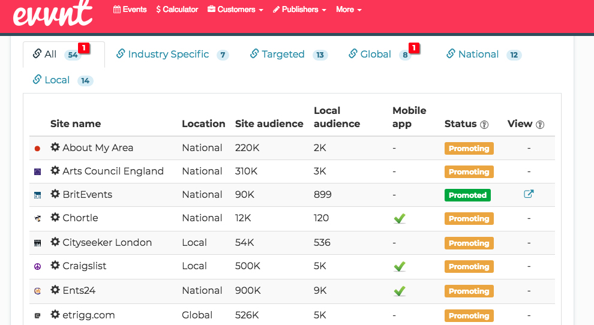Switch to the Global tab
Viewport: 594px width, 325px height.
(x=380, y=55)
